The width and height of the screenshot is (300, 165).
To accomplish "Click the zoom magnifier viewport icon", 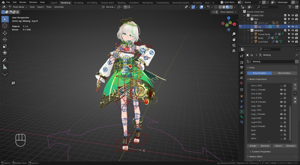I will point(234,34).
